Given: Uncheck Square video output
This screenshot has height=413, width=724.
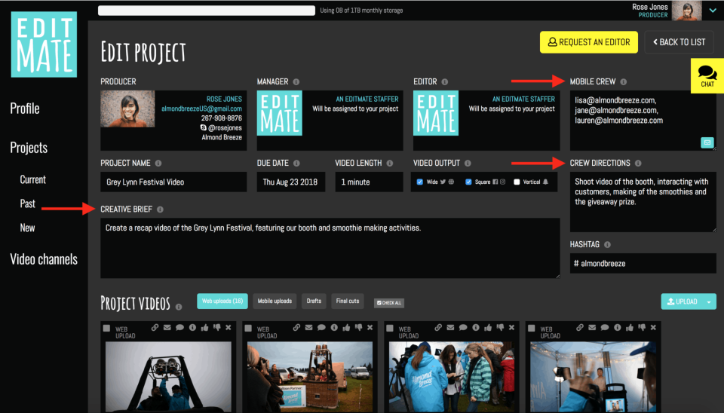Looking at the screenshot, I should [468, 182].
